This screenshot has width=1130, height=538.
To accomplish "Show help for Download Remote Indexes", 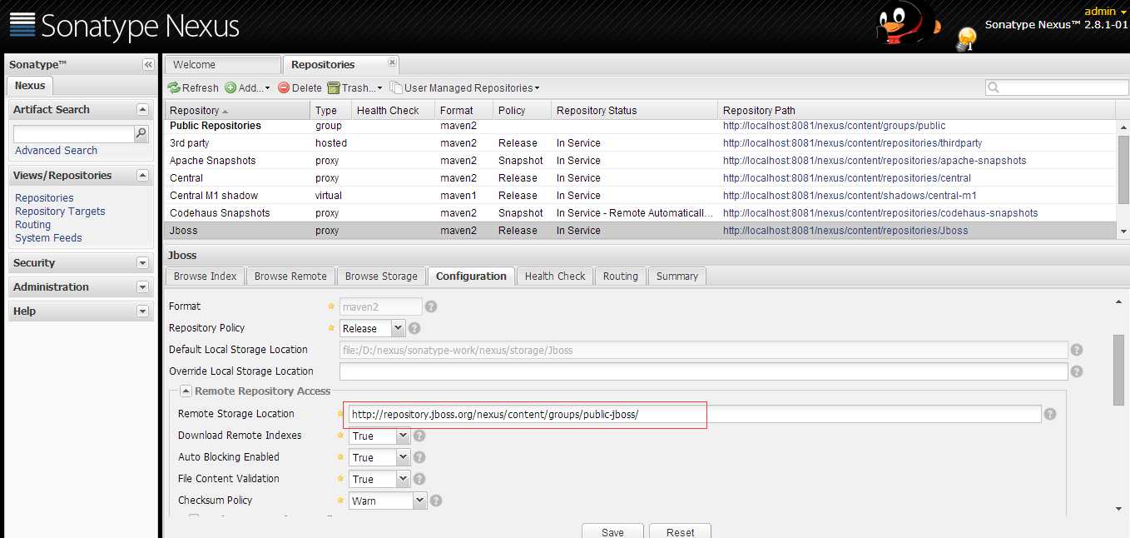I will [x=419, y=436].
